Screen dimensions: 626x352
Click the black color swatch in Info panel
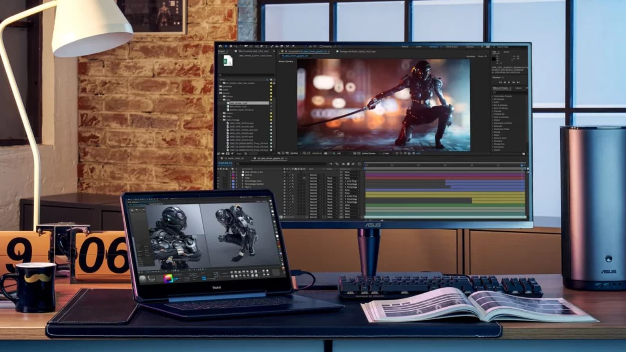494,59
